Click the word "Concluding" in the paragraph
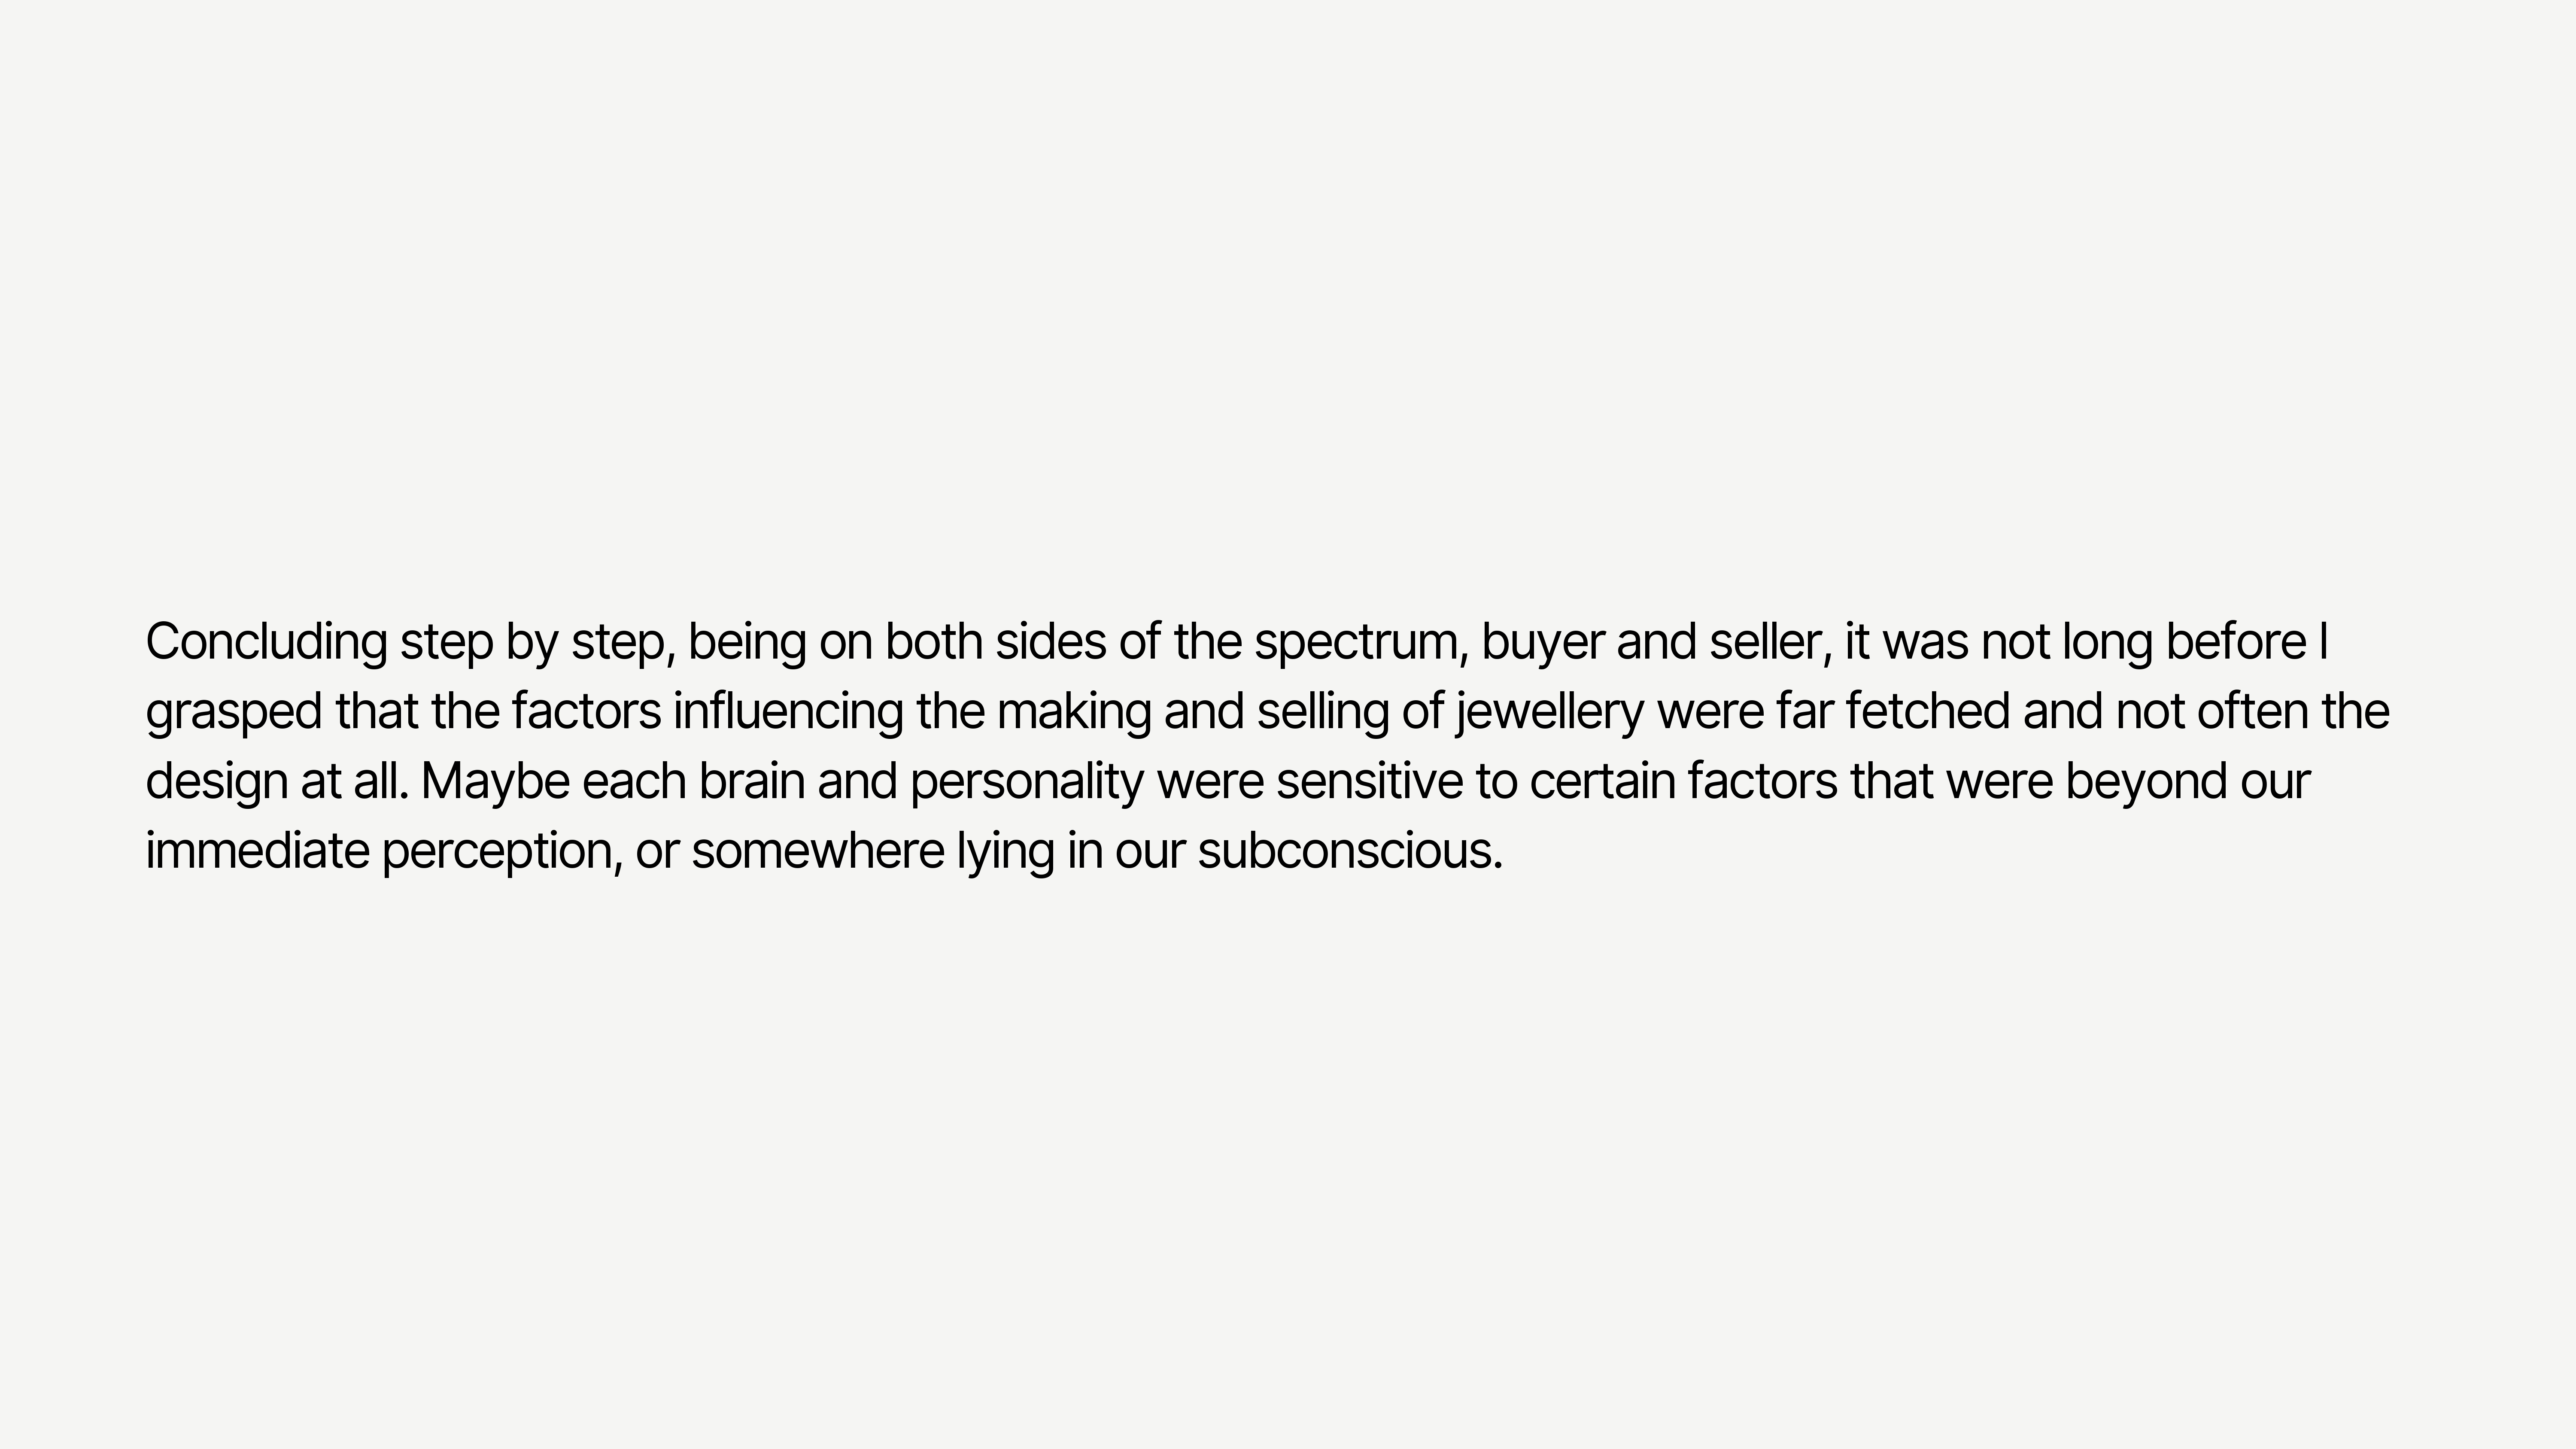Viewport: 2576px width, 1449px height. tap(266, 642)
